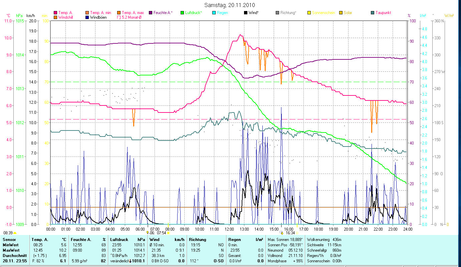Click the sun icon beside 08:39
Image resolution: width=461 pixels, height=267 pixels.
15,233
